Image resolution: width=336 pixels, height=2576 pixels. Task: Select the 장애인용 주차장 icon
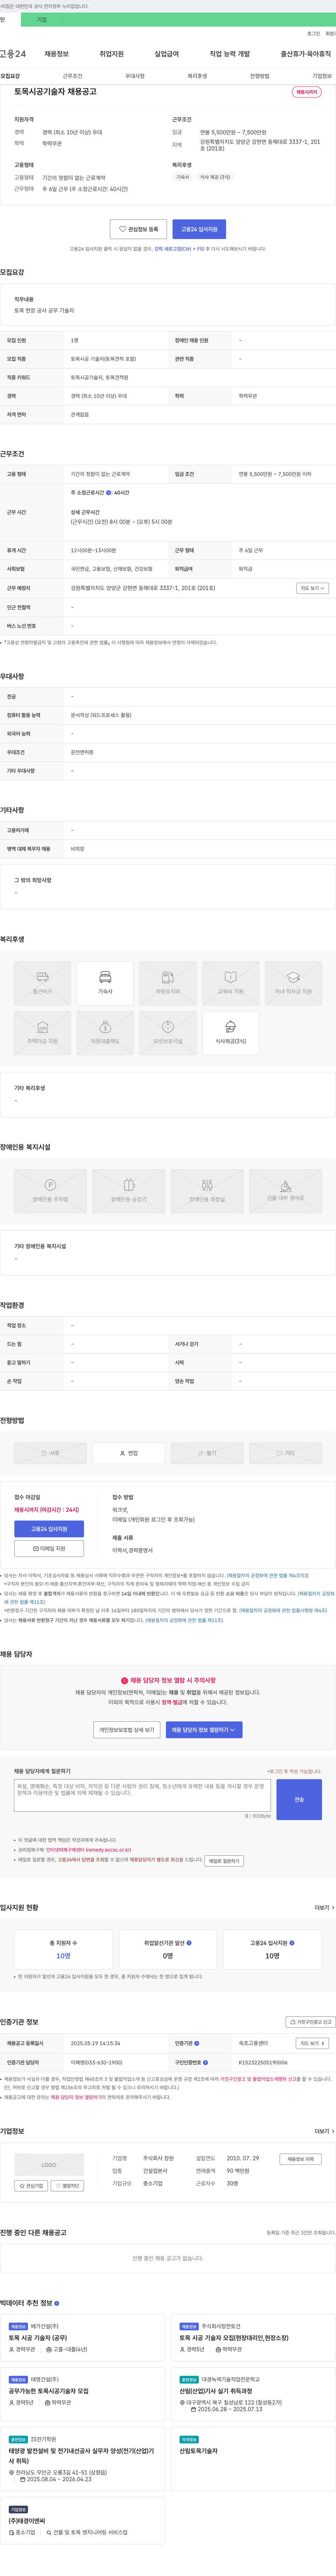pyautogui.click(x=50, y=1191)
